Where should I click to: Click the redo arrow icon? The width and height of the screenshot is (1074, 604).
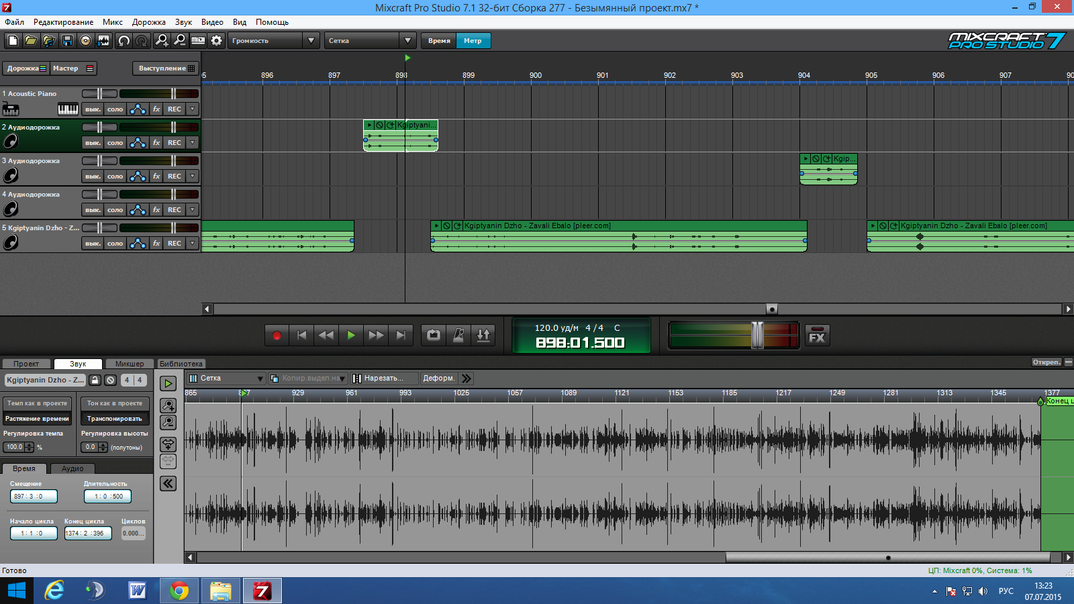click(x=142, y=41)
